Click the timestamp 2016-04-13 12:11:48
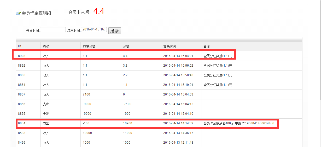The width and height of the screenshot is (321, 147). pos(178,143)
